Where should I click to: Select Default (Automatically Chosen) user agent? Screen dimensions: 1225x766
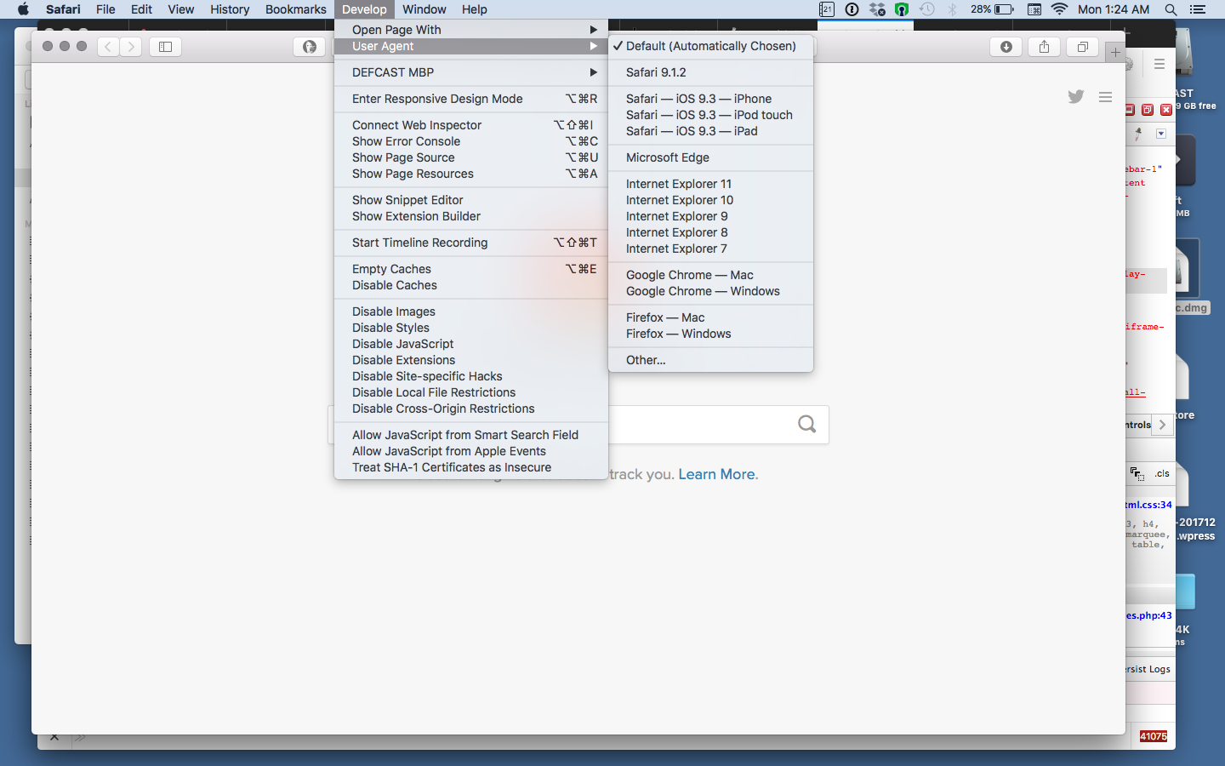(x=711, y=46)
